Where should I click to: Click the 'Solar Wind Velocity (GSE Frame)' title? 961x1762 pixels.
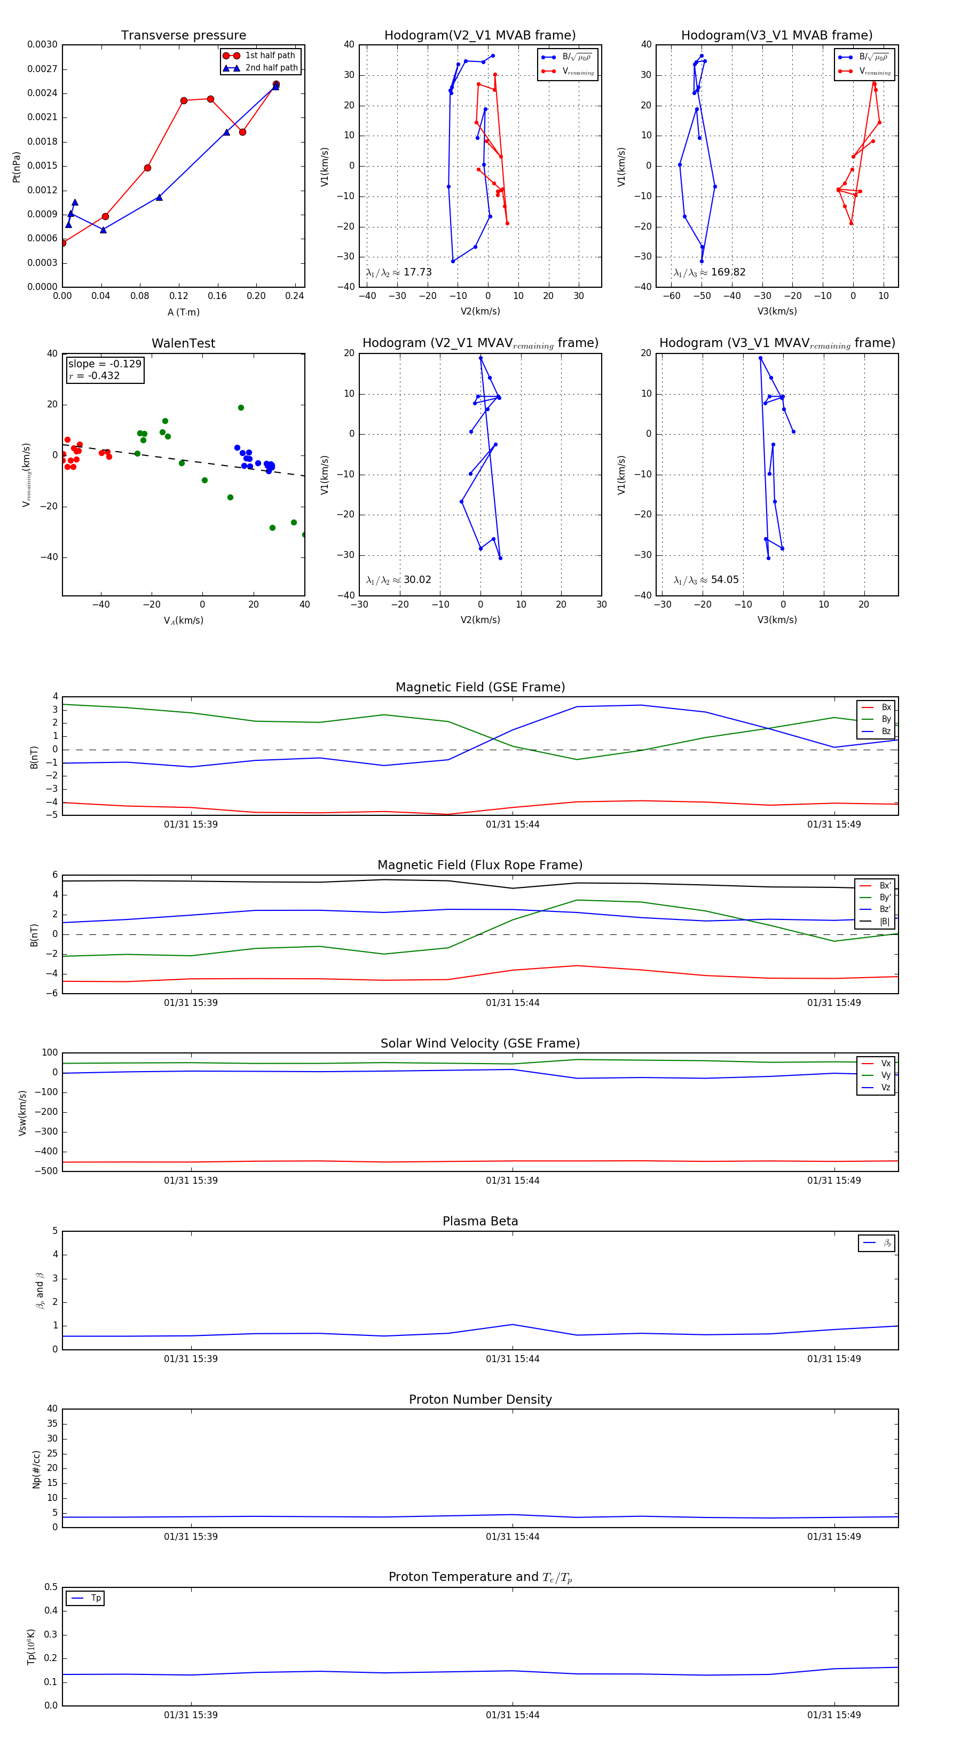[480, 1043]
